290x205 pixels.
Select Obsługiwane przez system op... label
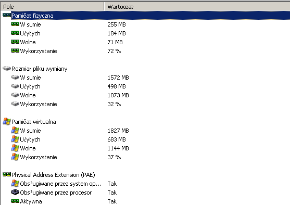coord(61,184)
